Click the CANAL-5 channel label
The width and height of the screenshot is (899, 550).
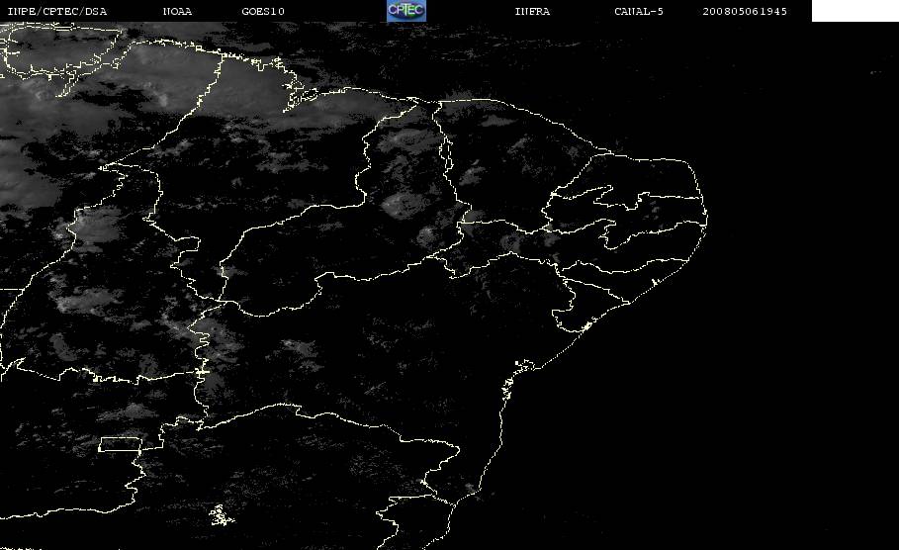tap(639, 12)
